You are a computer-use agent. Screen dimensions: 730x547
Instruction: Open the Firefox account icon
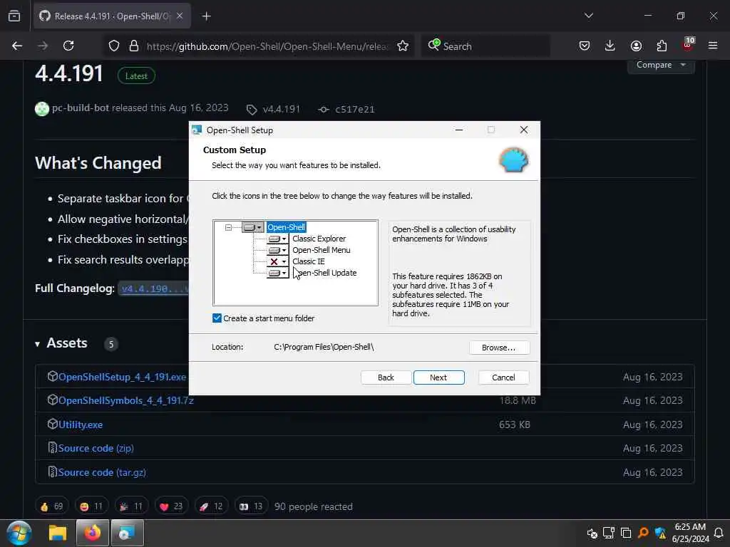point(636,46)
